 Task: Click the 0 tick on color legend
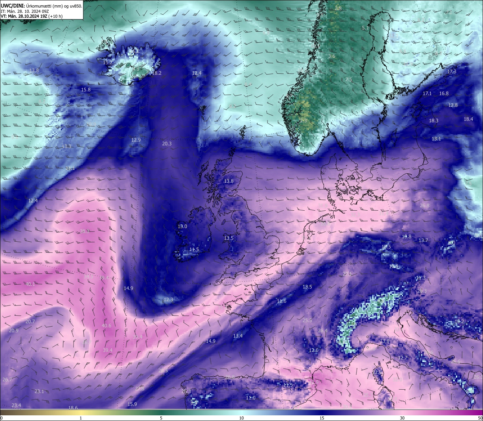click(x=2, y=418)
